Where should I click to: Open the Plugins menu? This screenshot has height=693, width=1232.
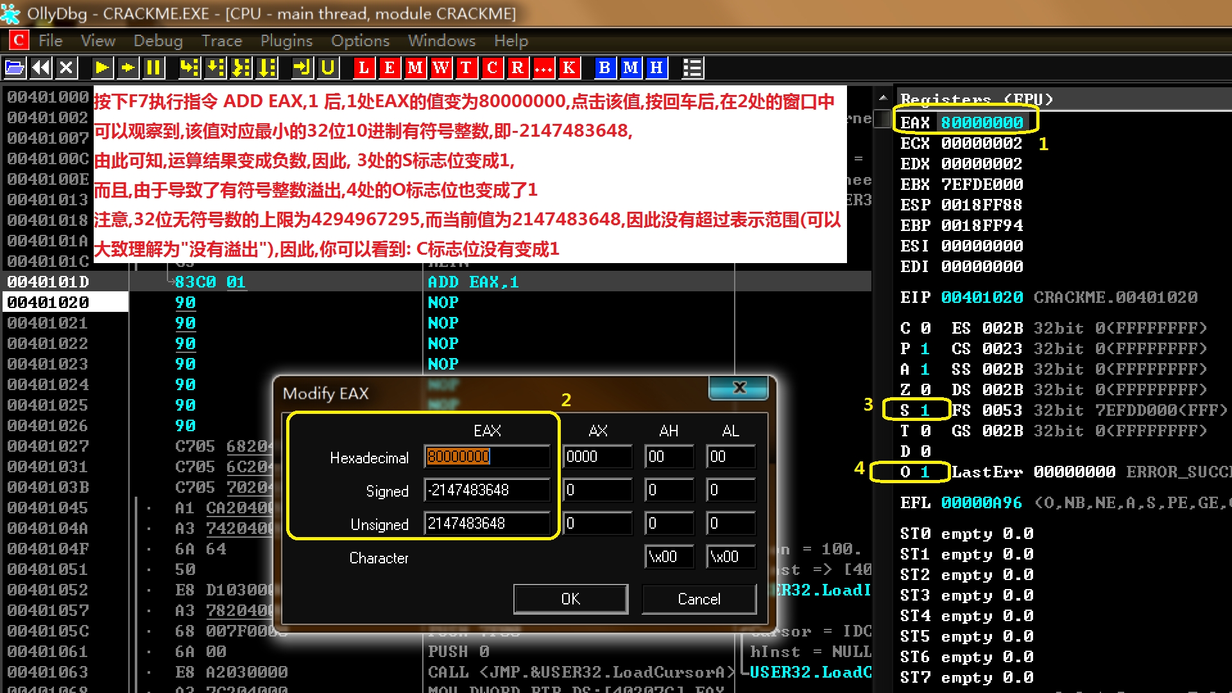pyautogui.click(x=286, y=40)
